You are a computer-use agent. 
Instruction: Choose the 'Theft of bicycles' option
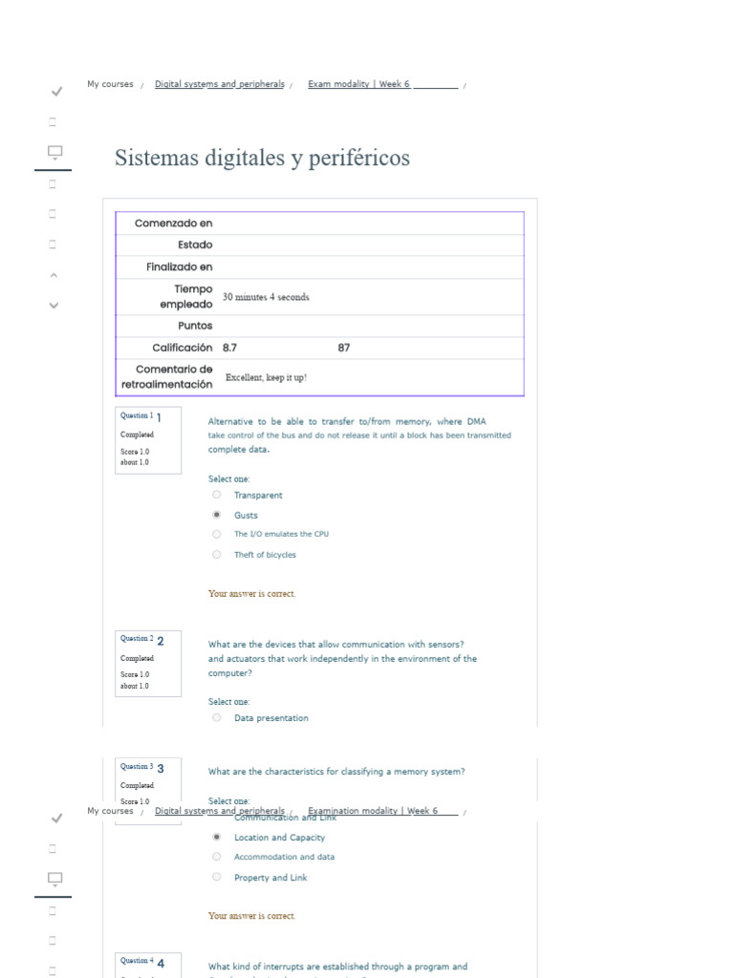click(x=217, y=554)
